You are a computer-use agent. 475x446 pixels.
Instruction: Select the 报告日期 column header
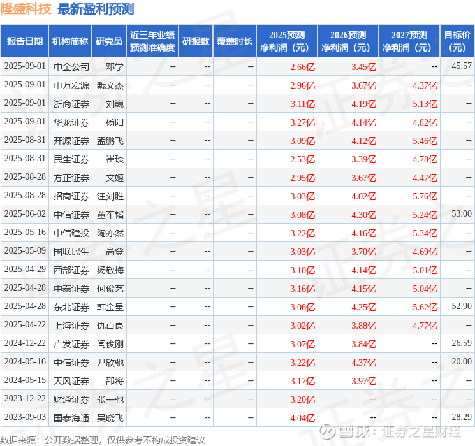pos(24,41)
